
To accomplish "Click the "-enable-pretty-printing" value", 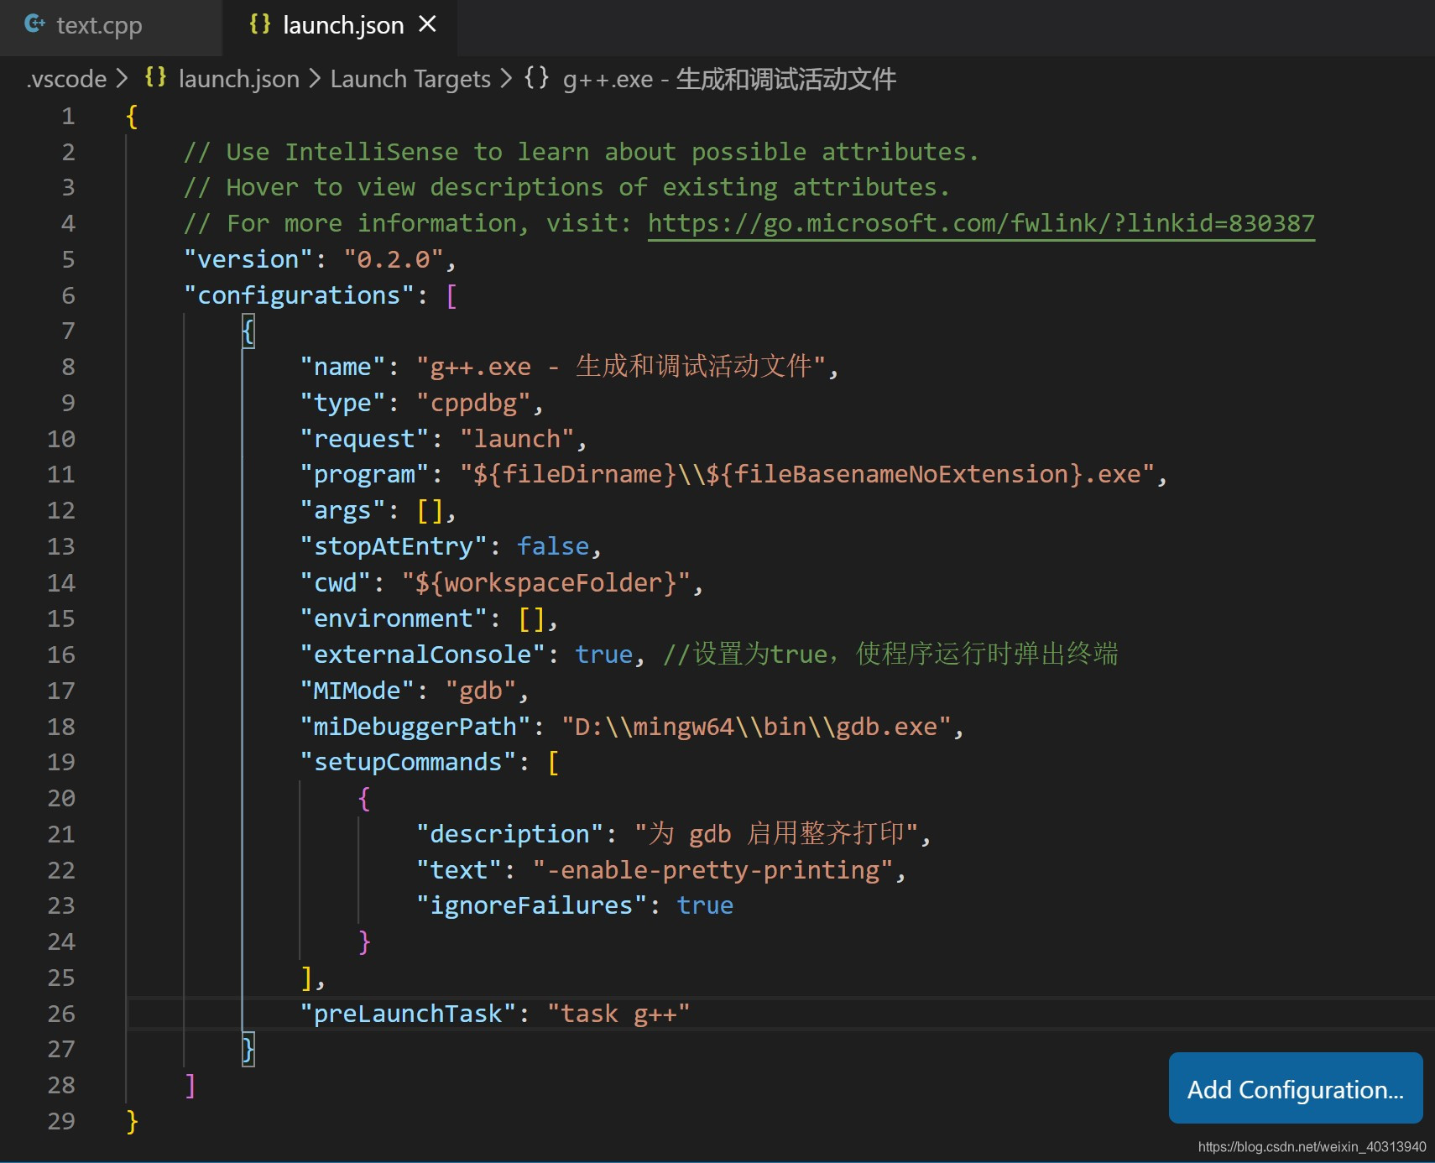I will click(712, 870).
